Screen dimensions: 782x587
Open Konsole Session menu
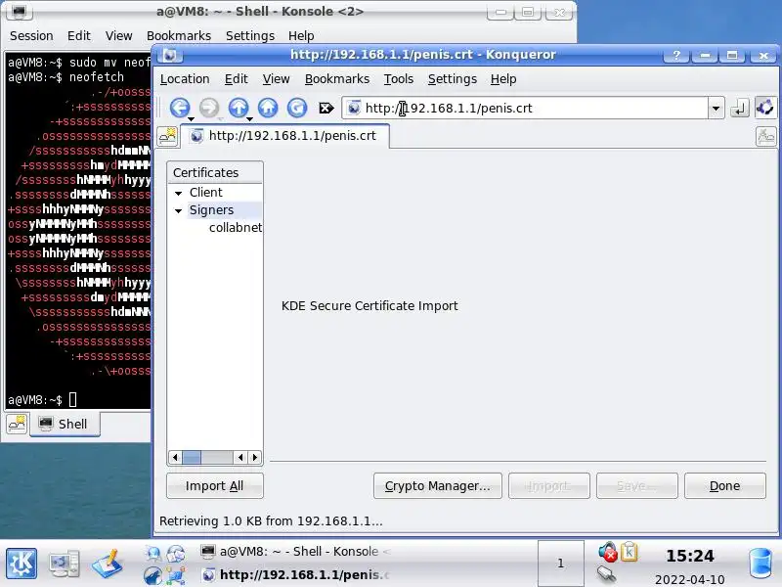pyautogui.click(x=31, y=36)
